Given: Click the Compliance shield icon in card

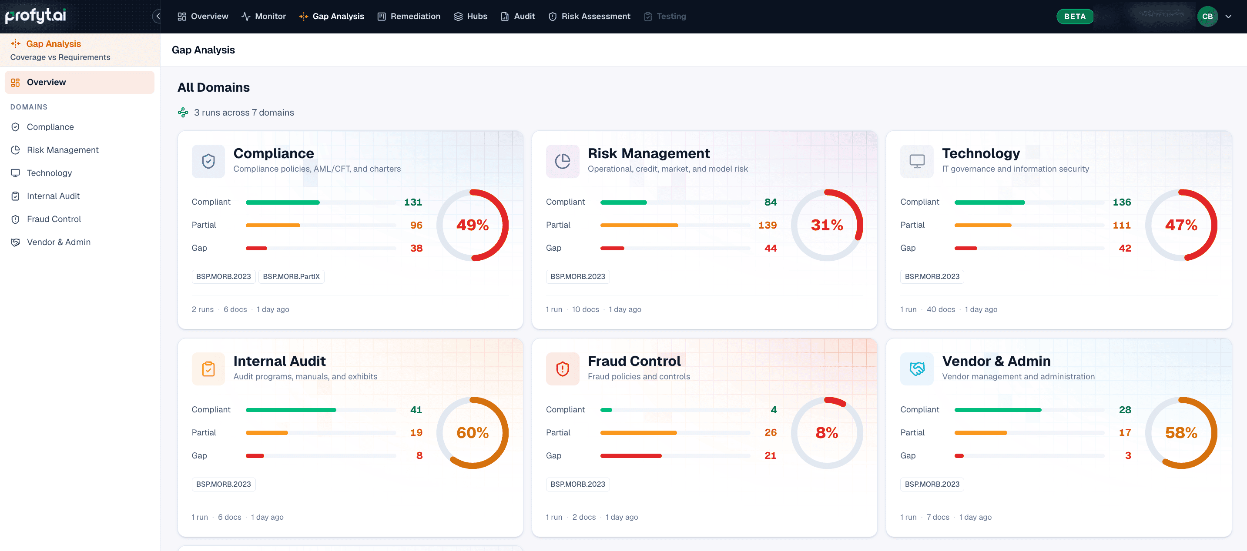Looking at the screenshot, I should pos(208,161).
